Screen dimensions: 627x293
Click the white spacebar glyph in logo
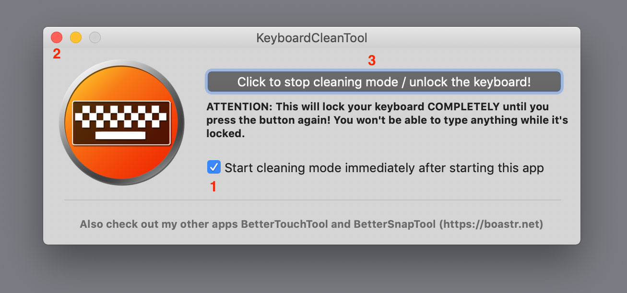point(120,135)
